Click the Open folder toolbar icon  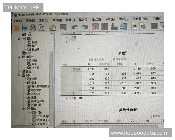pyautogui.click(x=17, y=28)
